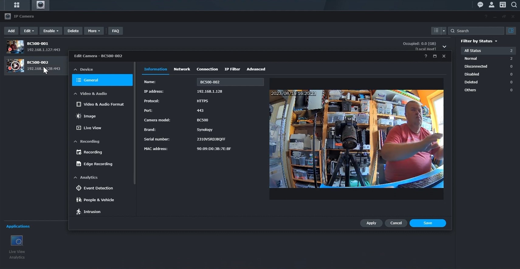520x269 pixels.
Task: Open the notifications chat bubble icon
Action: tap(480, 5)
